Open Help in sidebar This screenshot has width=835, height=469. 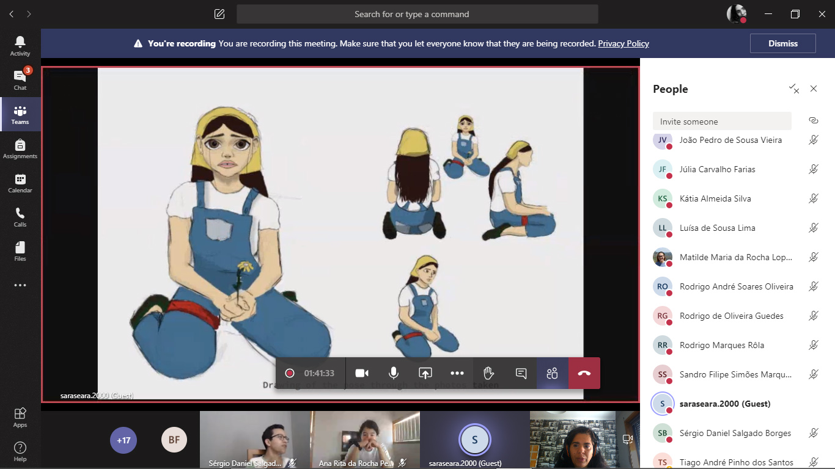[x=20, y=451]
